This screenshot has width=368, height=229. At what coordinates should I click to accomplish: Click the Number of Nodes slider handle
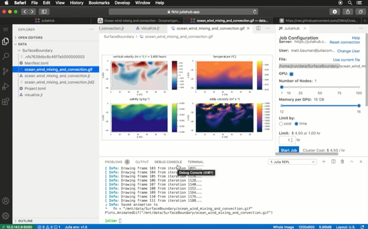click(282, 87)
